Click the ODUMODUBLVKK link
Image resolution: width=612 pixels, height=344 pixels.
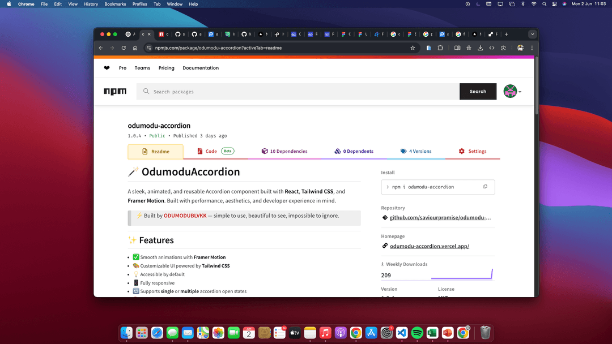(x=185, y=216)
